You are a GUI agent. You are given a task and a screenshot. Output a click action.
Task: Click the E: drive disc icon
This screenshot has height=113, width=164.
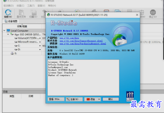click(x=12, y=53)
